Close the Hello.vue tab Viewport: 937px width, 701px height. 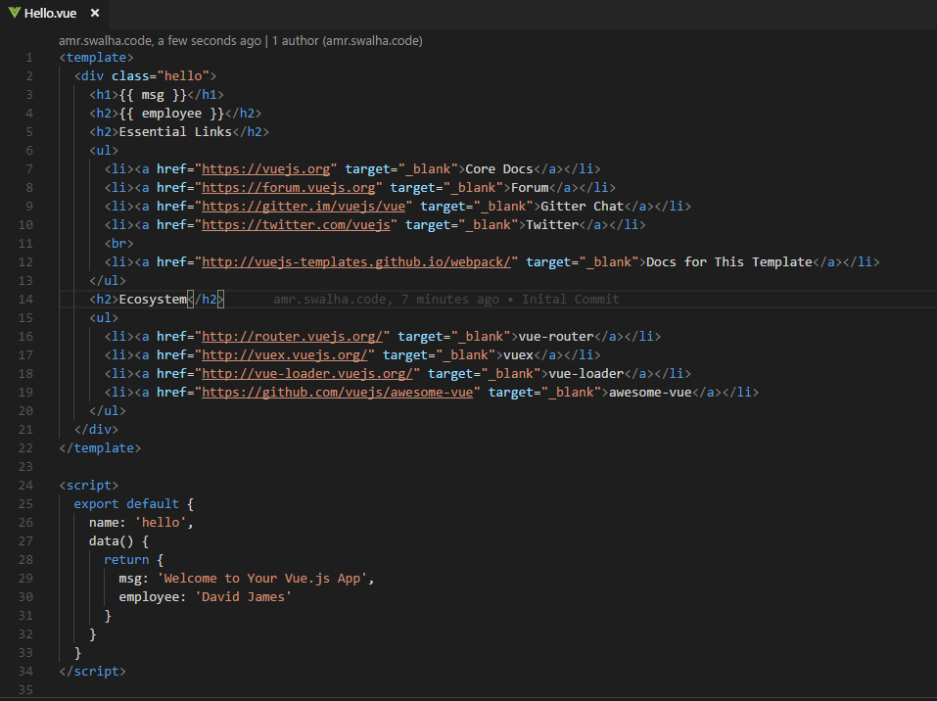94,13
